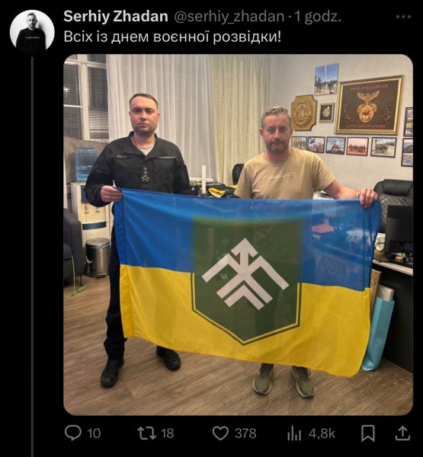
Task: Click the reply count 10
Action: [x=94, y=433]
